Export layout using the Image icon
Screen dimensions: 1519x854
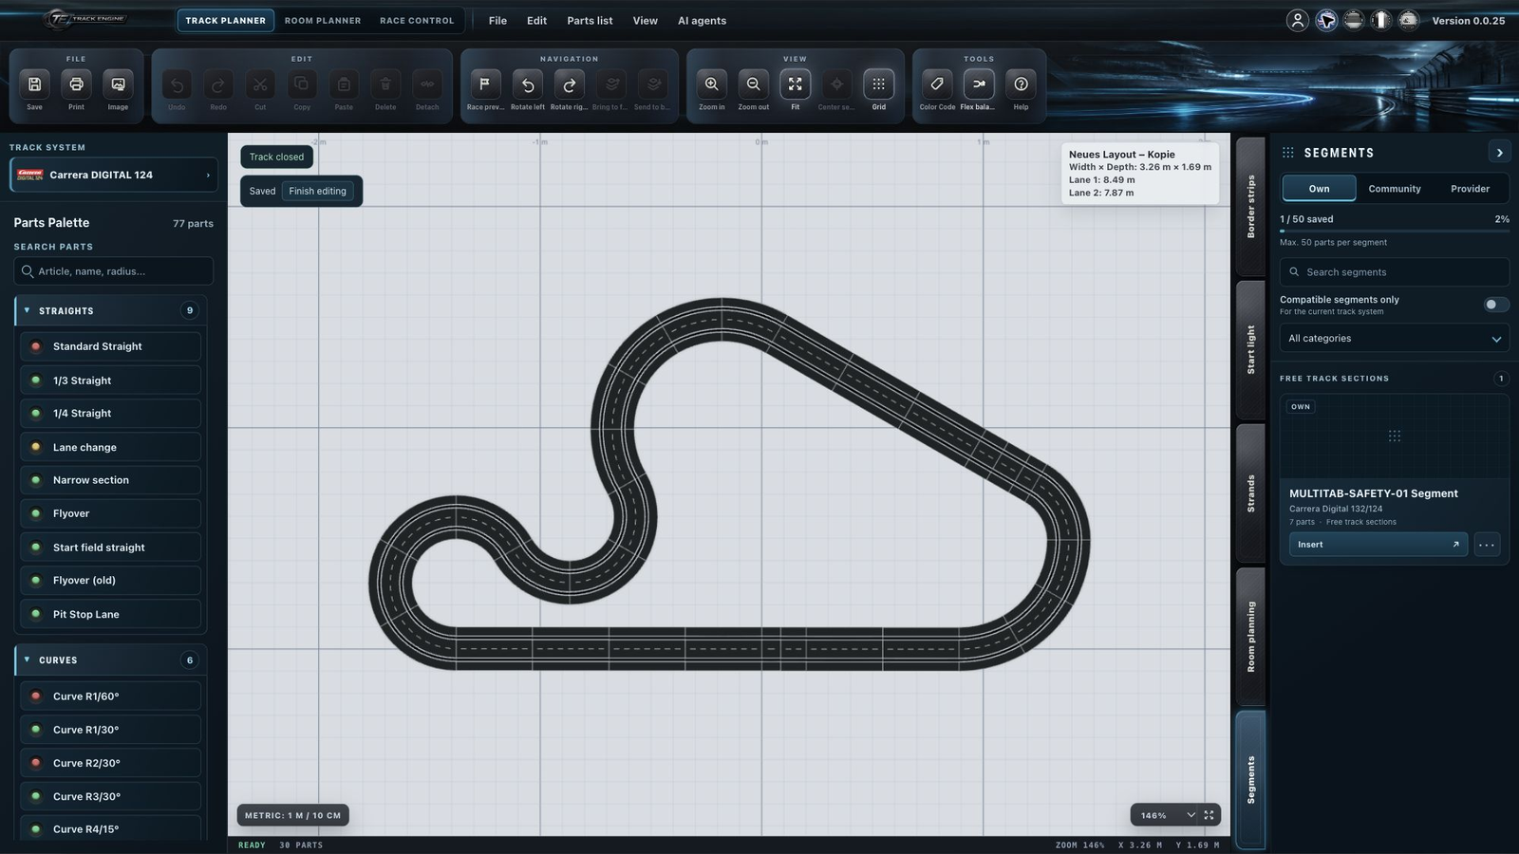[x=118, y=84]
